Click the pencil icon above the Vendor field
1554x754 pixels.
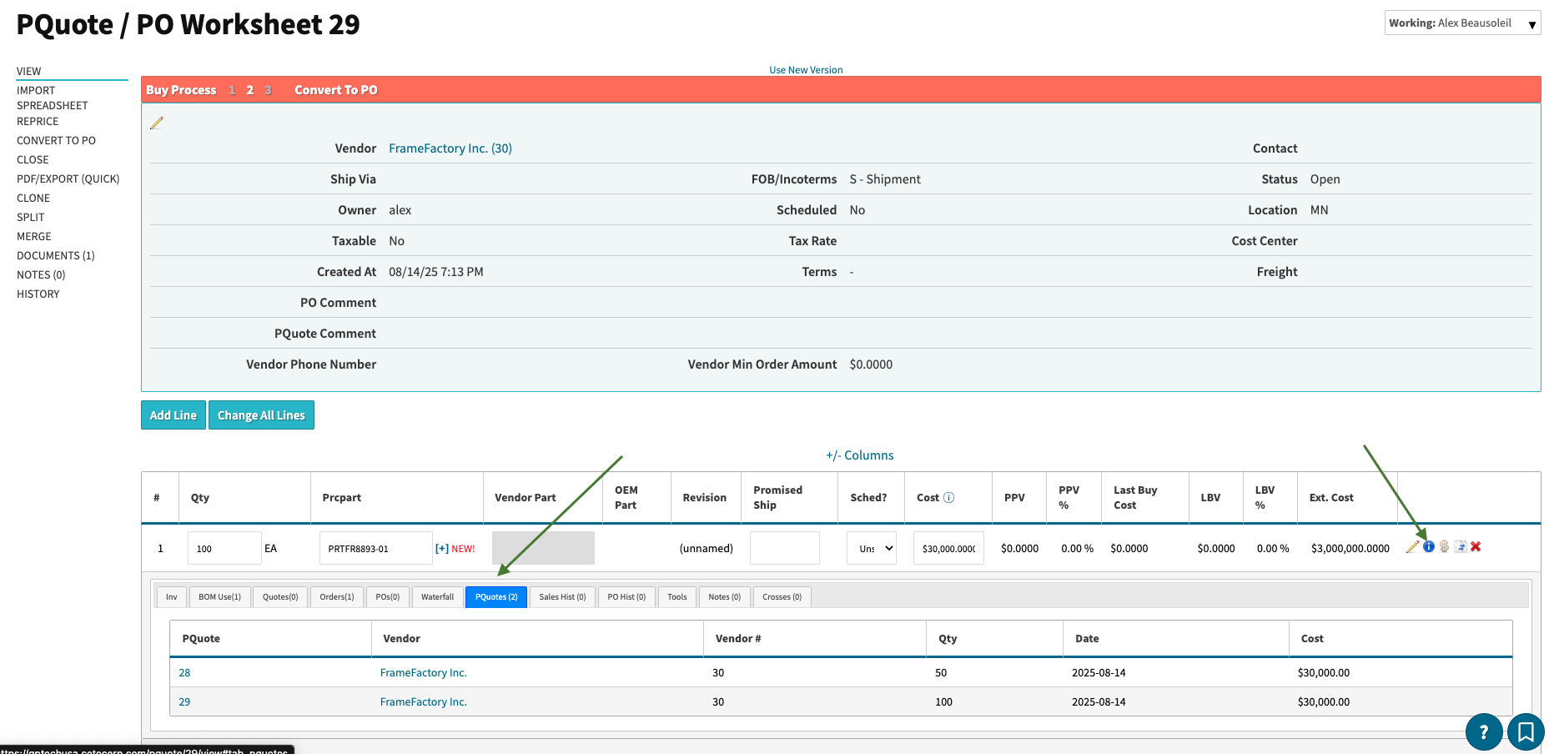point(157,123)
